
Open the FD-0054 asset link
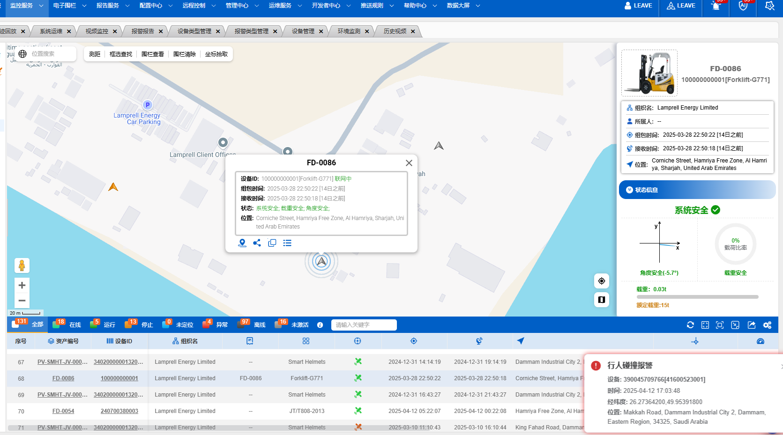pyautogui.click(x=63, y=411)
